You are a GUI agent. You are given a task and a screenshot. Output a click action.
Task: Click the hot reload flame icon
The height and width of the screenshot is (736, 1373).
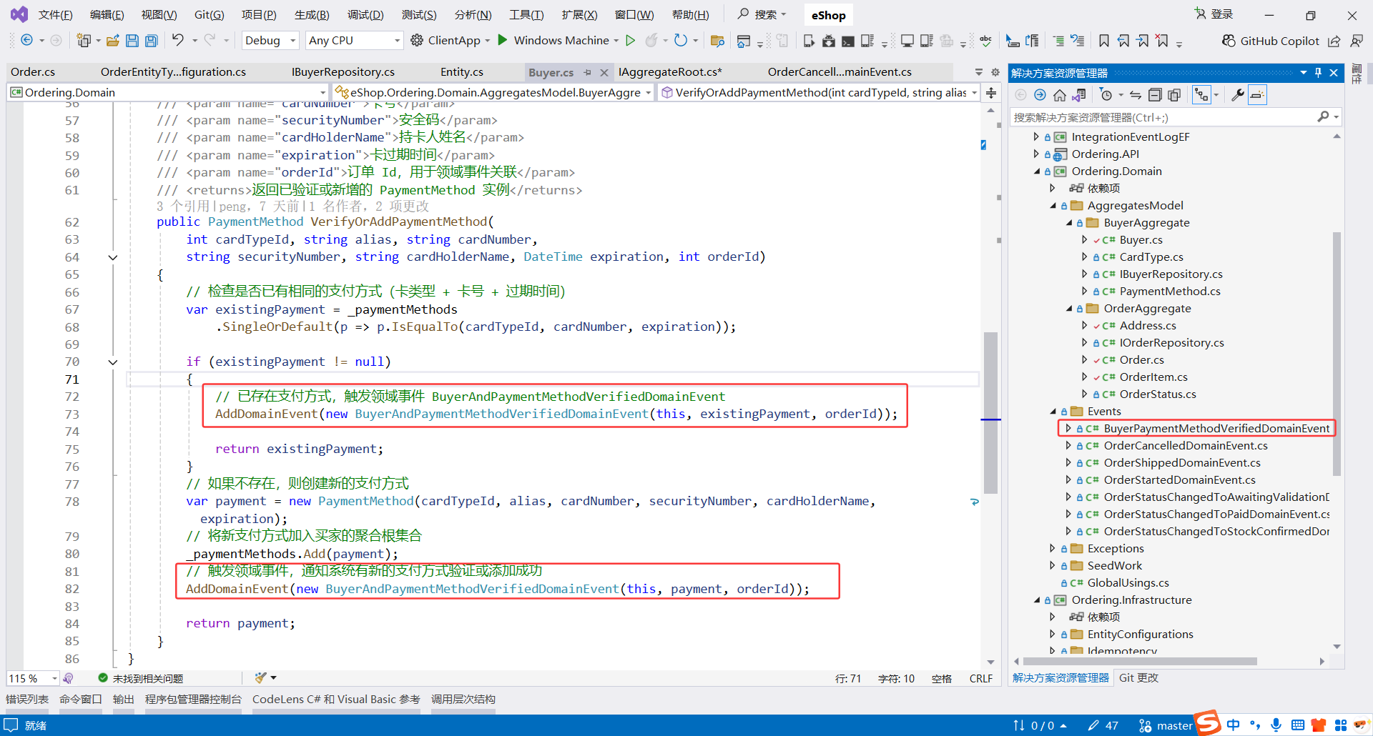click(651, 40)
